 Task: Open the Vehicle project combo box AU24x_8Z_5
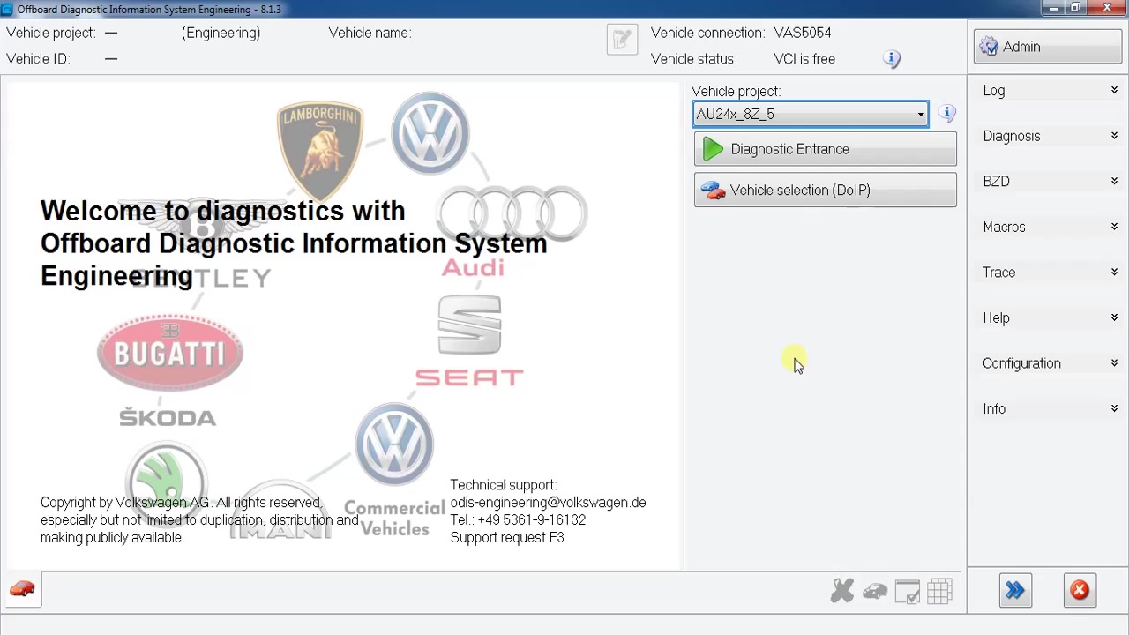811,114
